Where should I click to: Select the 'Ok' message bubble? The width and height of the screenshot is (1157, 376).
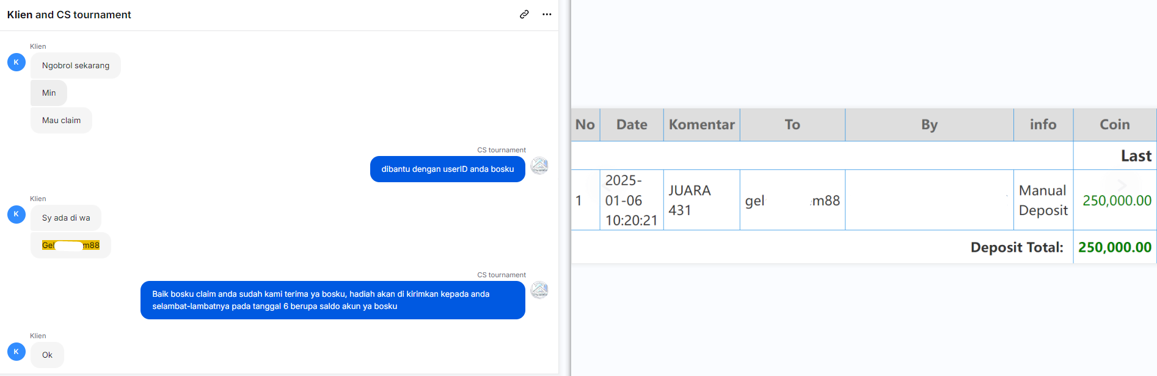tap(47, 355)
